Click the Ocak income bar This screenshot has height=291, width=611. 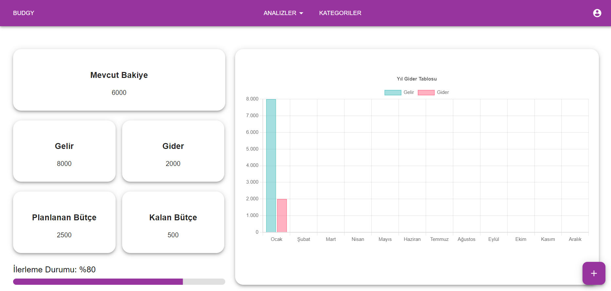click(x=271, y=166)
